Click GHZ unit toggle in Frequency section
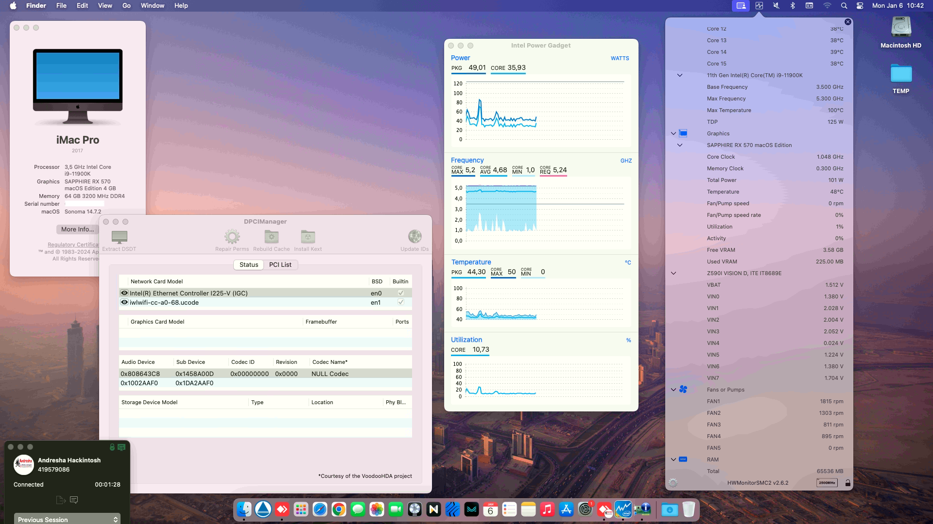This screenshot has width=933, height=524. (x=626, y=161)
